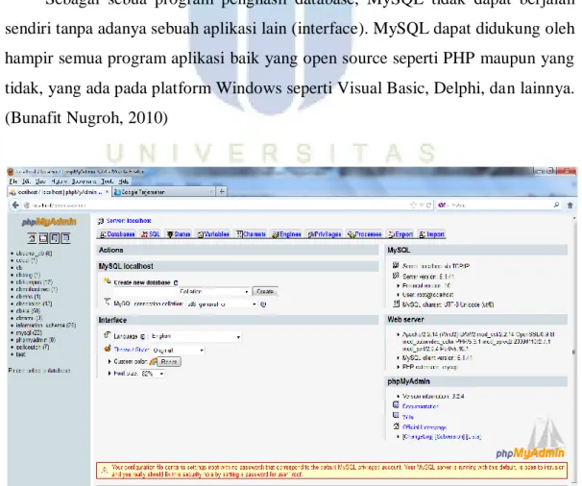This screenshot has width=582, height=486.
Task: Click the Wiki icon under phpMyAdmin section
Action: tap(396, 416)
